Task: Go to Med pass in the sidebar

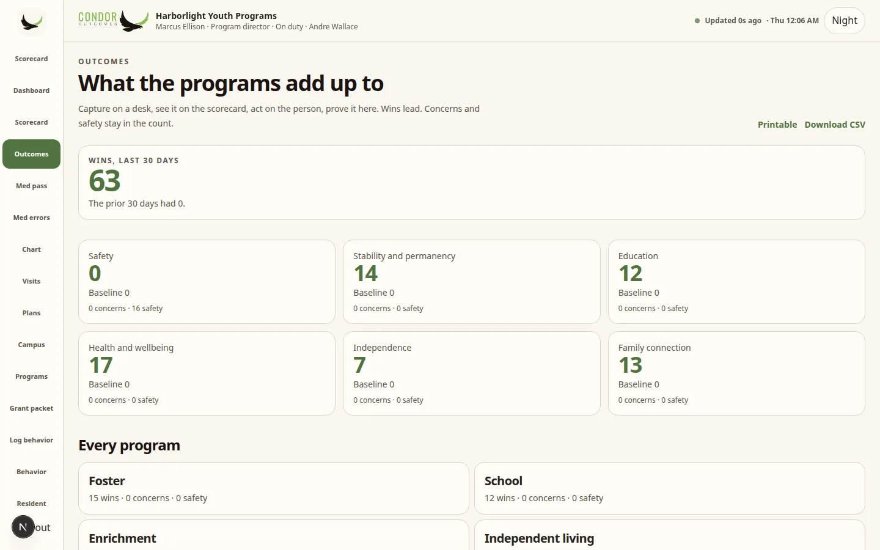Action: click(x=32, y=186)
